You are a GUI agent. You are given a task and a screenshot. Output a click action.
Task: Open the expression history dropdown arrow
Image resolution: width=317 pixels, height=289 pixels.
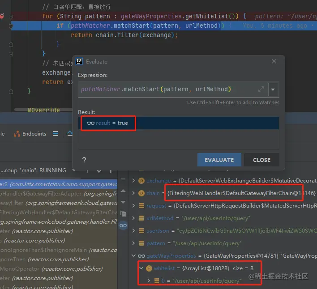(x=273, y=89)
